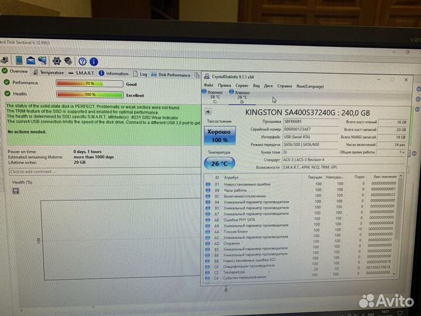
Task: Open the report notebook icon in Hard Disk Sentinel toolbar
Action: pyautogui.click(x=19, y=60)
